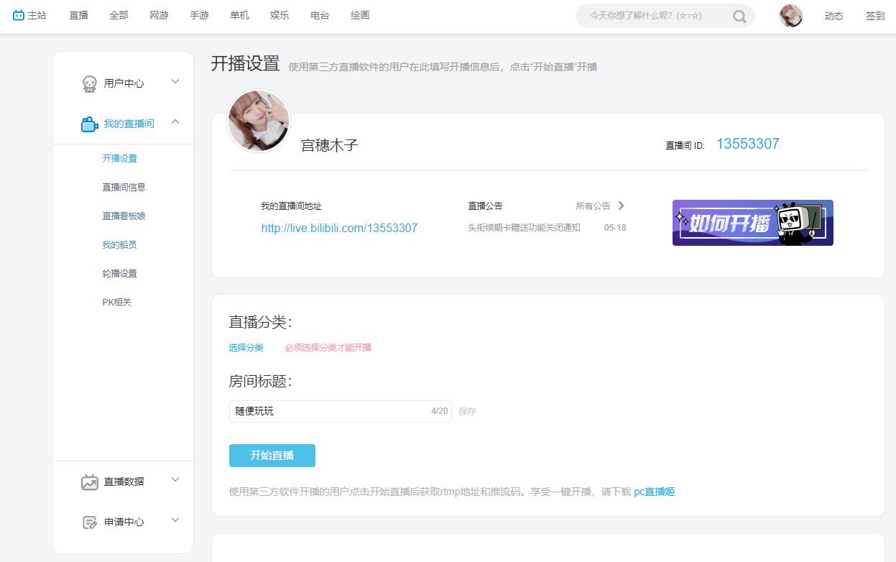The width and height of the screenshot is (896, 562).
Task: Open the 选择分类 category selector
Action: (x=246, y=347)
